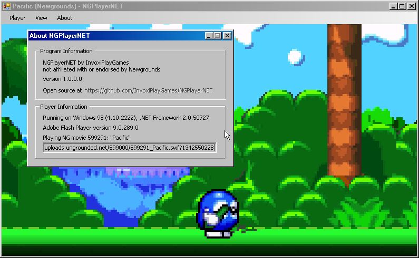Maximize the main NGPlayerNET window
Viewport: 419px width, 258px height.
click(402, 6)
